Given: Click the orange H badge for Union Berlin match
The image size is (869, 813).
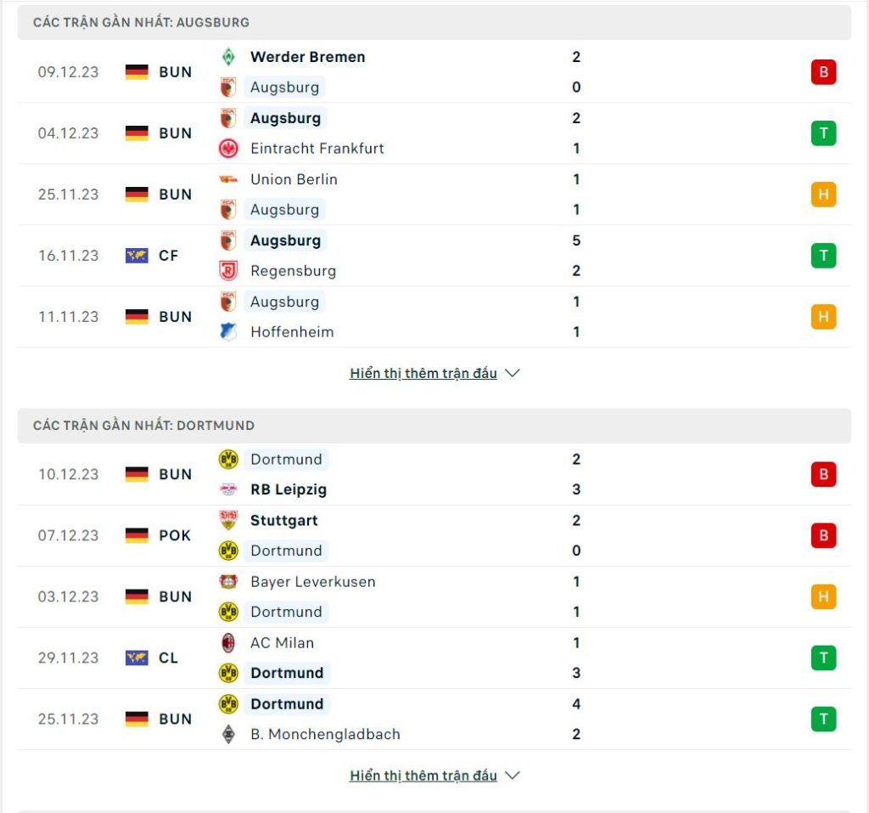Looking at the screenshot, I should pos(823,195).
